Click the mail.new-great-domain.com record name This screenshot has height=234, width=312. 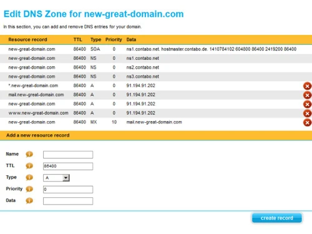pyautogui.click(x=36, y=95)
